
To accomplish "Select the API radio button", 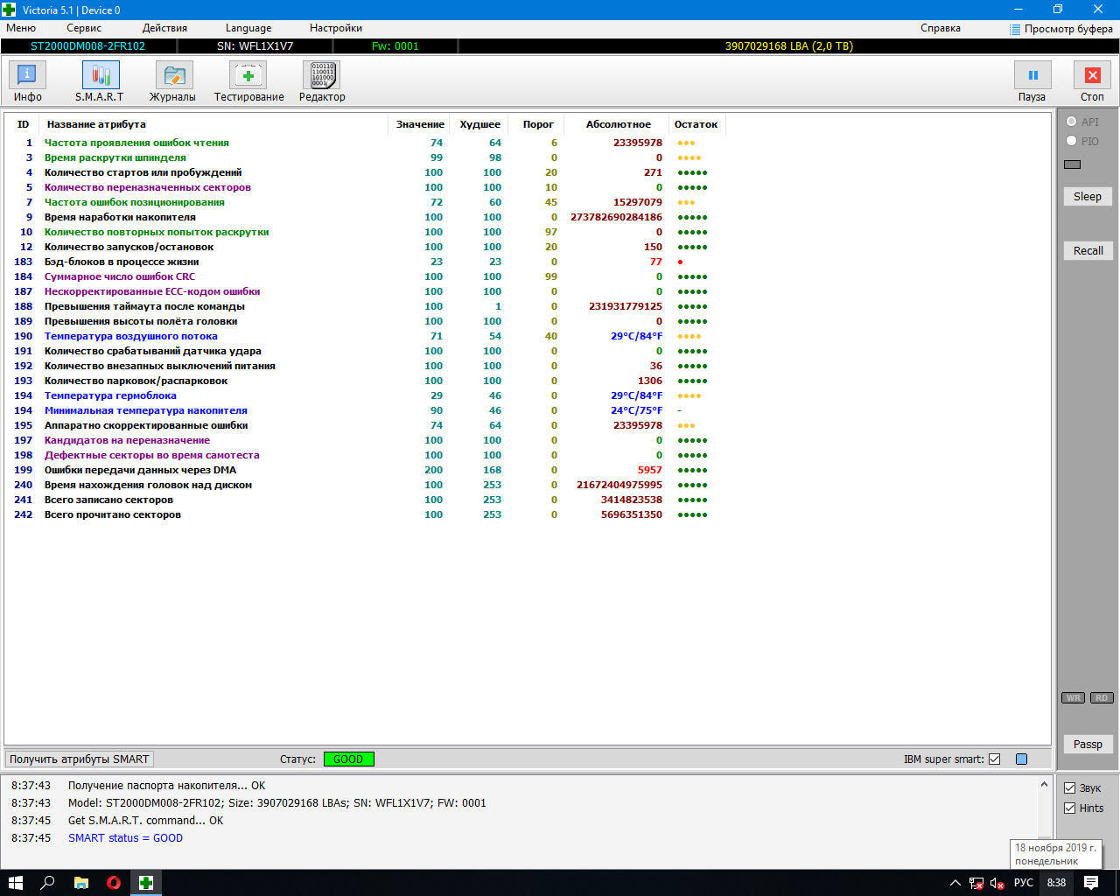I will pos(1072,122).
